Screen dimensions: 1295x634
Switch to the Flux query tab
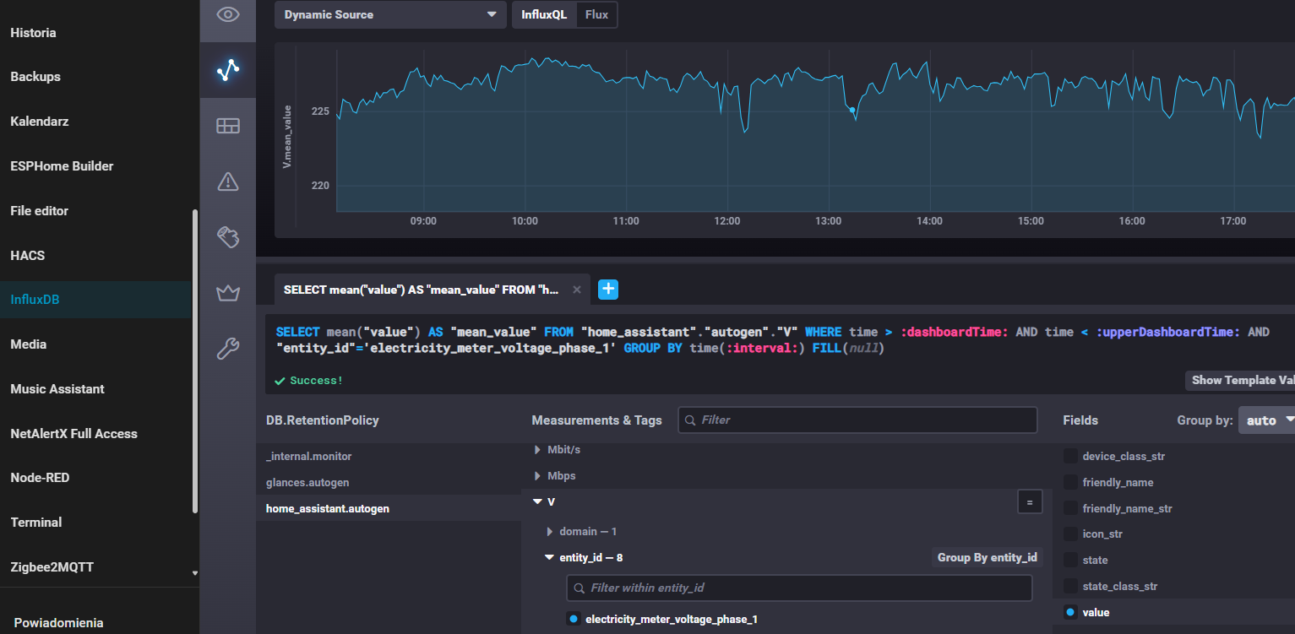[x=596, y=14]
